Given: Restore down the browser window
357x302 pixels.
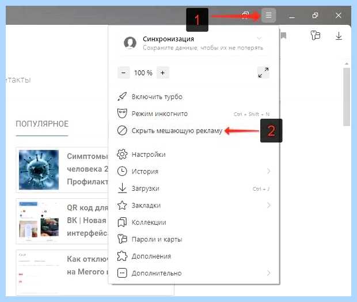Looking at the screenshot, I should (x=315, y=15).
